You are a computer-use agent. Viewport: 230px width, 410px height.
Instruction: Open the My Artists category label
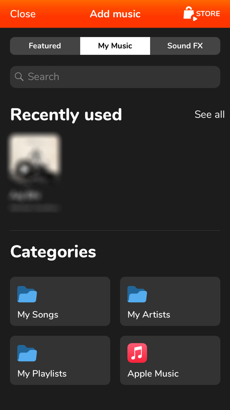(149, 315)
